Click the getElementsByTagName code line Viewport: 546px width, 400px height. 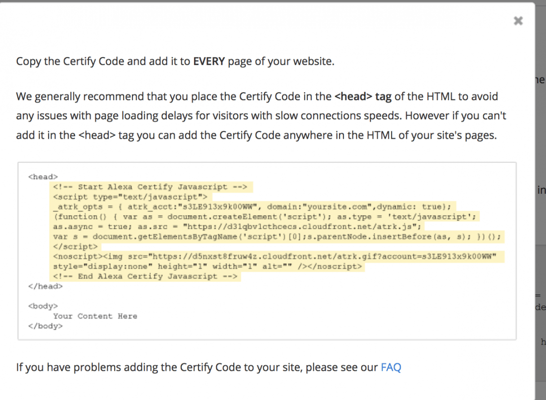[x=277, y=236]
